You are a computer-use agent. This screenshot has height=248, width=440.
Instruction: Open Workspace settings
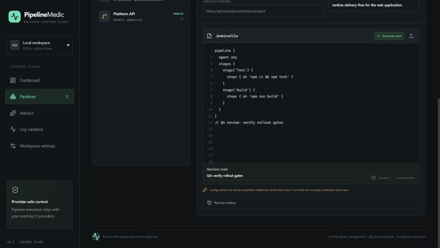39,146
